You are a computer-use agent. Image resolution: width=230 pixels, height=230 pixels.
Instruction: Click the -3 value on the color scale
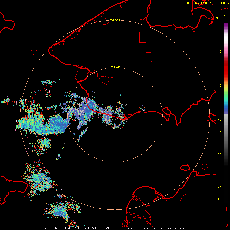click(x=220, y=142)
